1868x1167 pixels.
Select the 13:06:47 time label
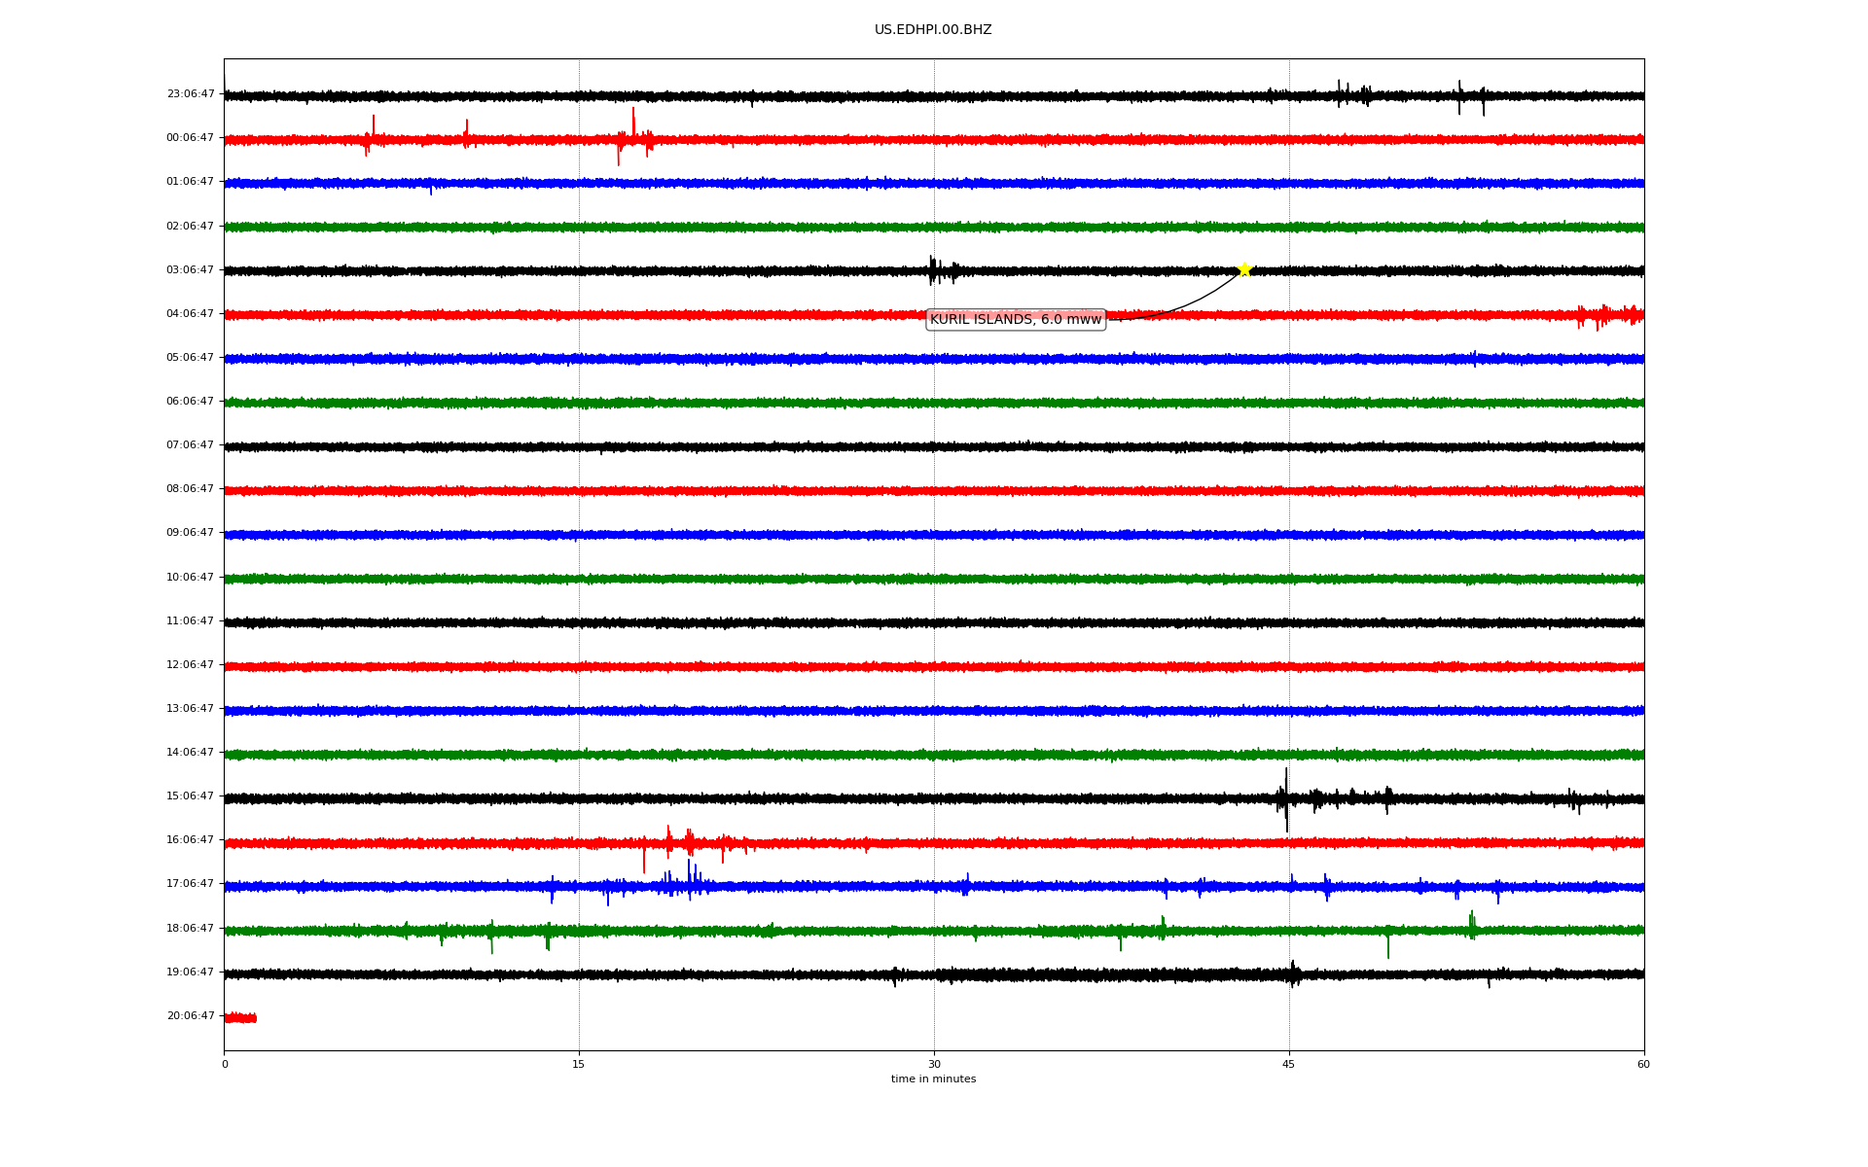pos(191,709)
